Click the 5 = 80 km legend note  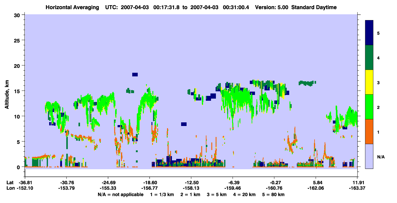click(274, 194)
